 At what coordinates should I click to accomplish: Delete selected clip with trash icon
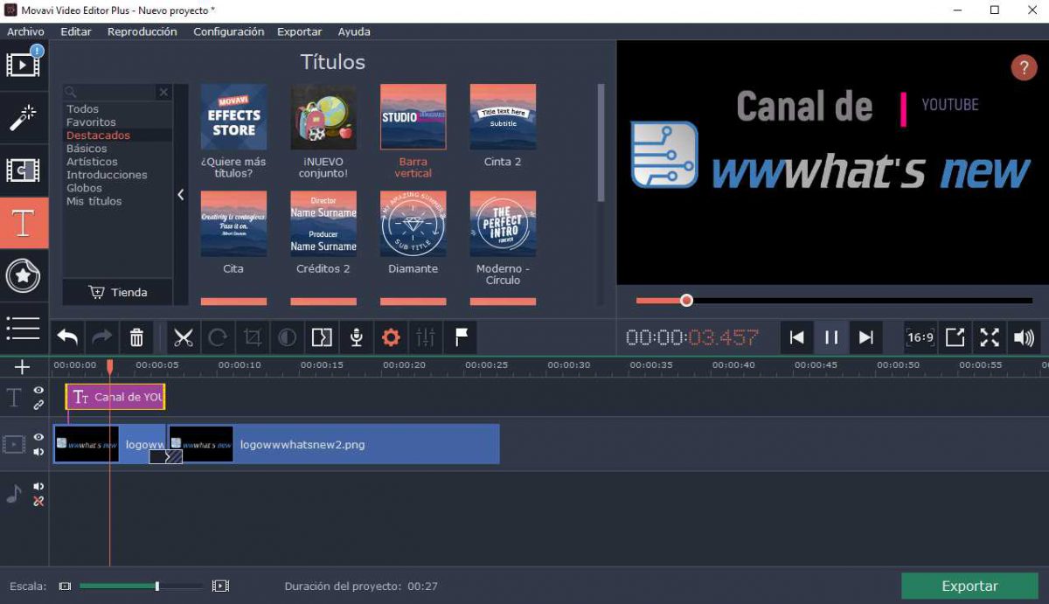[136, 337]
